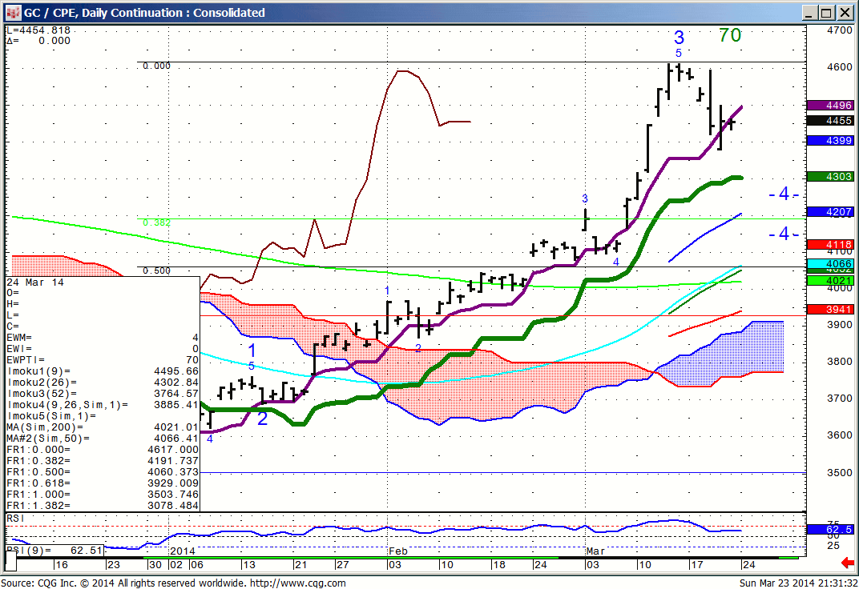This screenshot has height=589, width=859.
Task: Click the 'MA#2(Sim,50)=' value 4066.41
Action: tap(176, 439)
